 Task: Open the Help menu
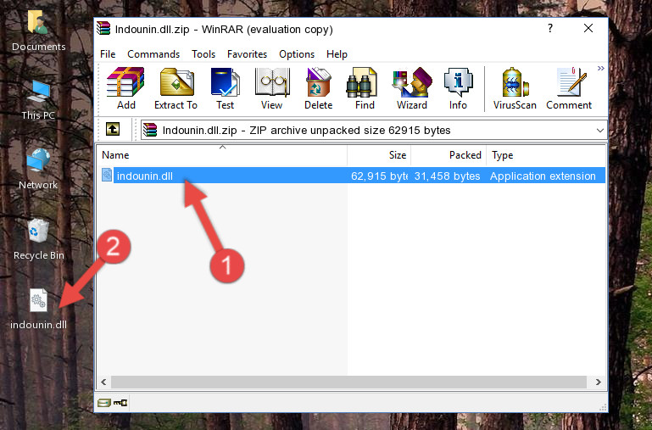[x=337, y=54]
